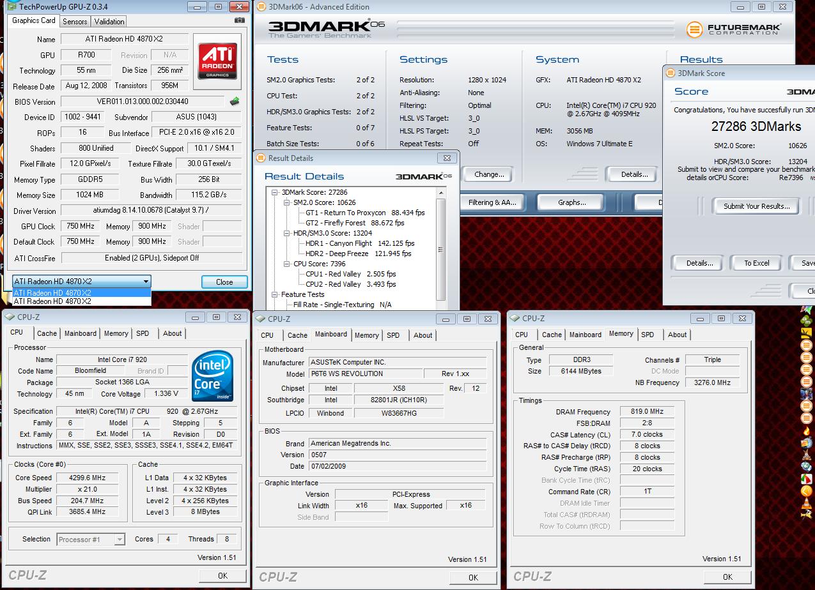The height and width of the screenshot is (590, 815).
Task: Click the Close button in GPU-Z
Action: (x=224, y=282)
